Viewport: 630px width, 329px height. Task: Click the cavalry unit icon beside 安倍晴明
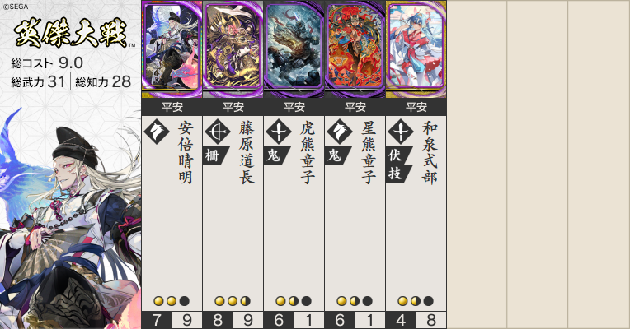pos(157,132)
